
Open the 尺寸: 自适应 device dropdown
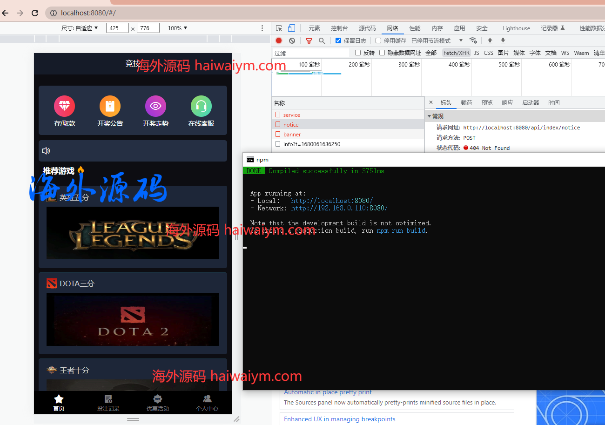click(x=80, y=28)
